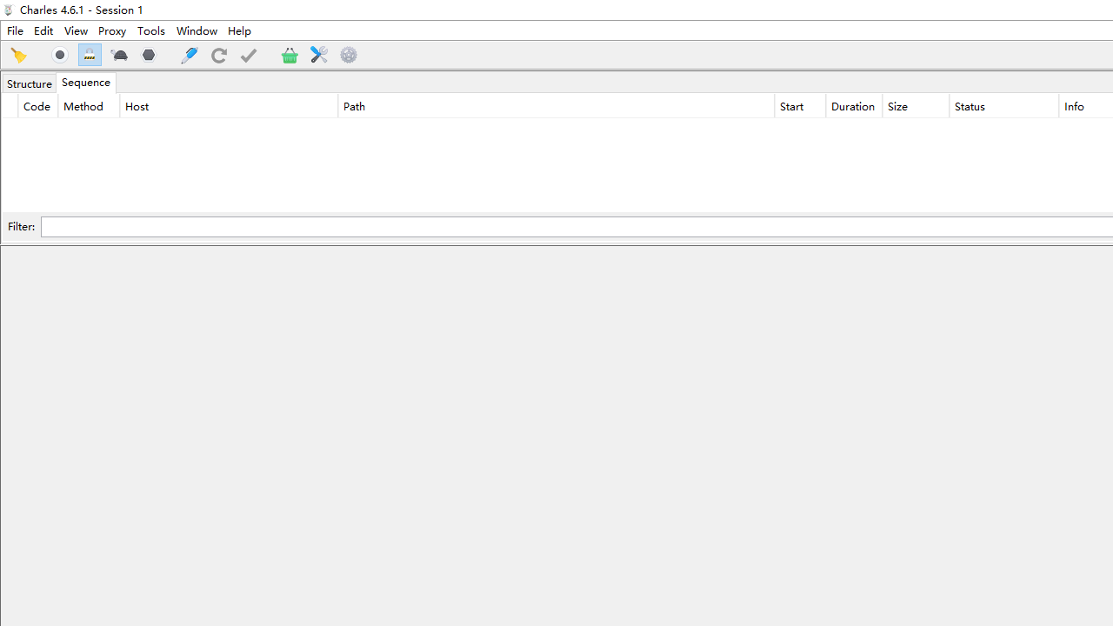This screenshot has height=626, width=1113.
Task: Open the File menu
Action: coord(15,31)
